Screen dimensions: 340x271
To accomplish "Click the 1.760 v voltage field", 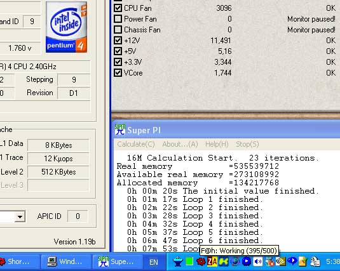I will [20, 48].
